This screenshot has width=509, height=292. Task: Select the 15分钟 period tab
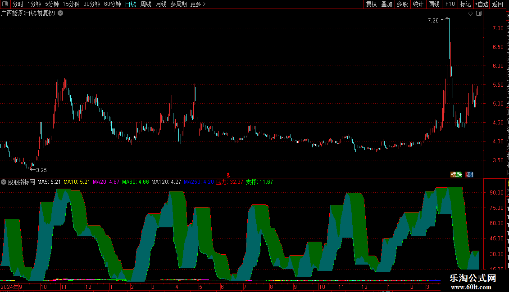coord(71,4)
